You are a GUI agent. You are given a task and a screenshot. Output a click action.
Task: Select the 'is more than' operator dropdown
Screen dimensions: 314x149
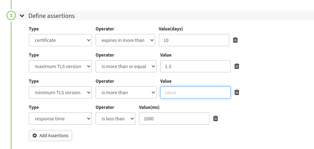tap(126, 92)
